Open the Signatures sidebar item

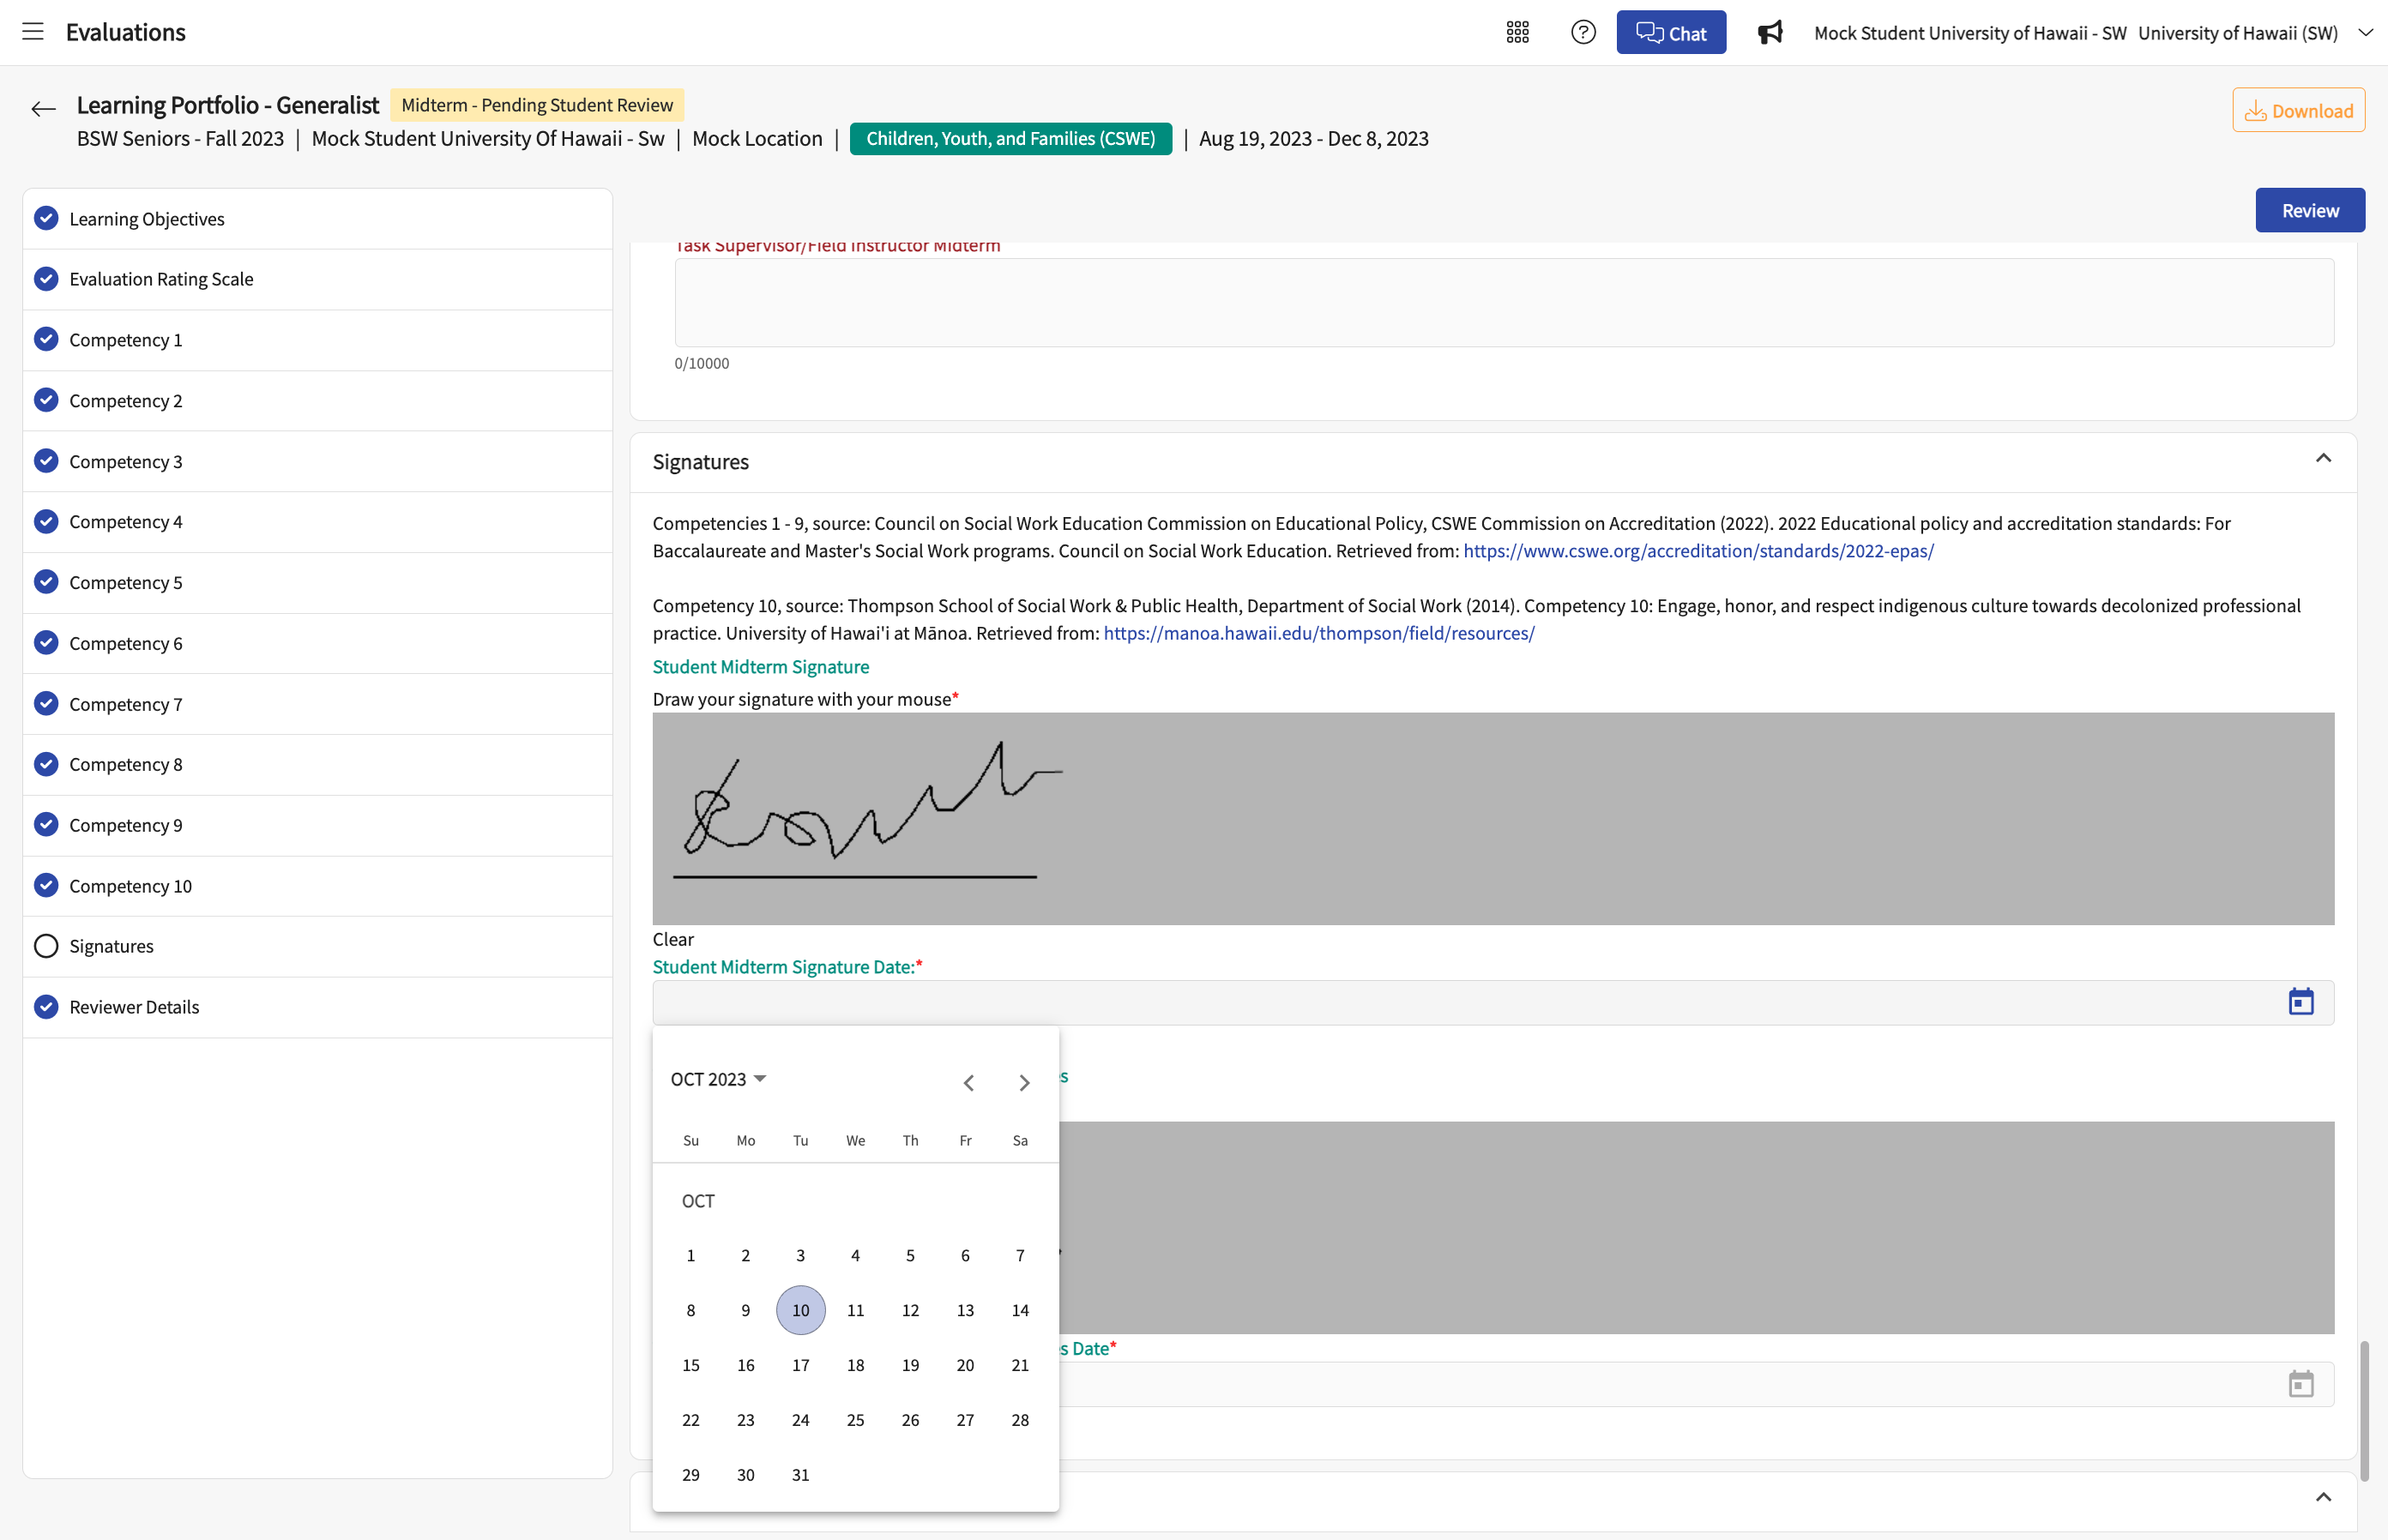(317, 946)
